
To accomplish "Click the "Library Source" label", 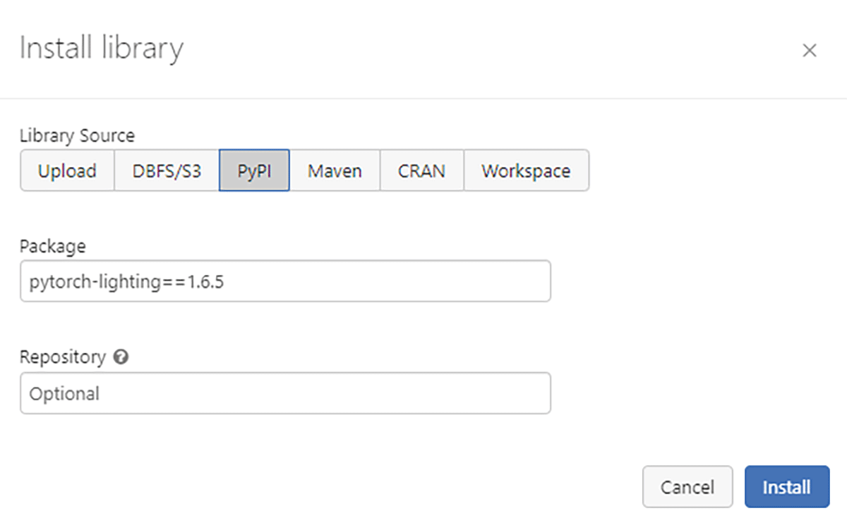I will 77,135.
